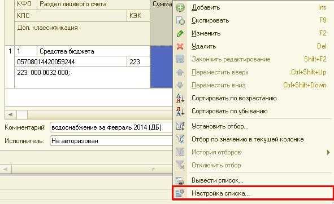This screenshot has width=334, height=204.
Task: Click the green plus Добавить icon
Action: (180, 7)
